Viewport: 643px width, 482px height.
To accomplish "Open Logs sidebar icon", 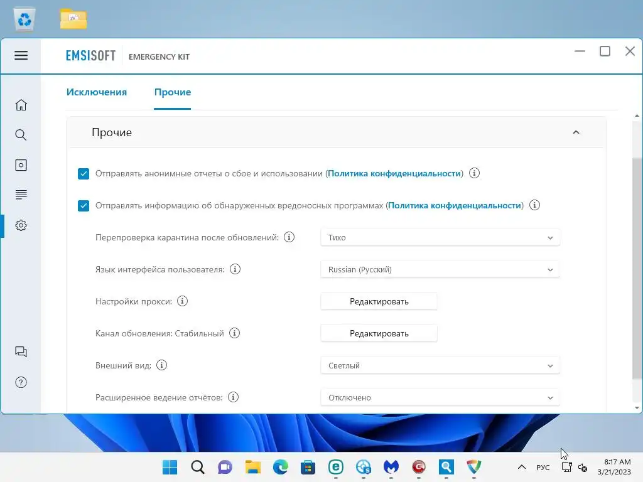I will click(21, 195).
